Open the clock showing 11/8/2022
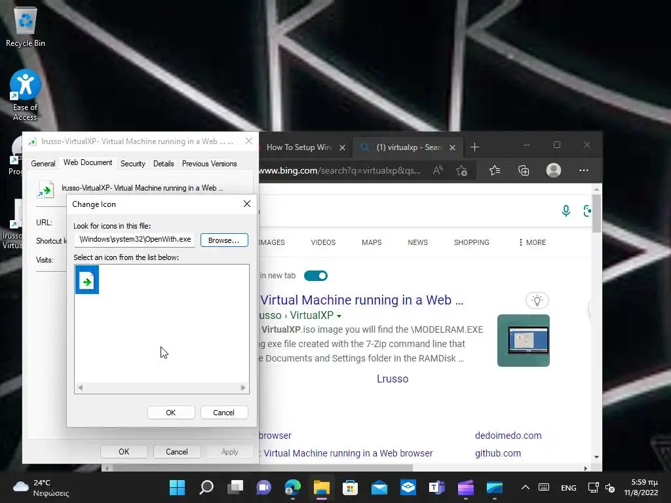The height and width of the screenshot is (503, 671). [641, 487]
